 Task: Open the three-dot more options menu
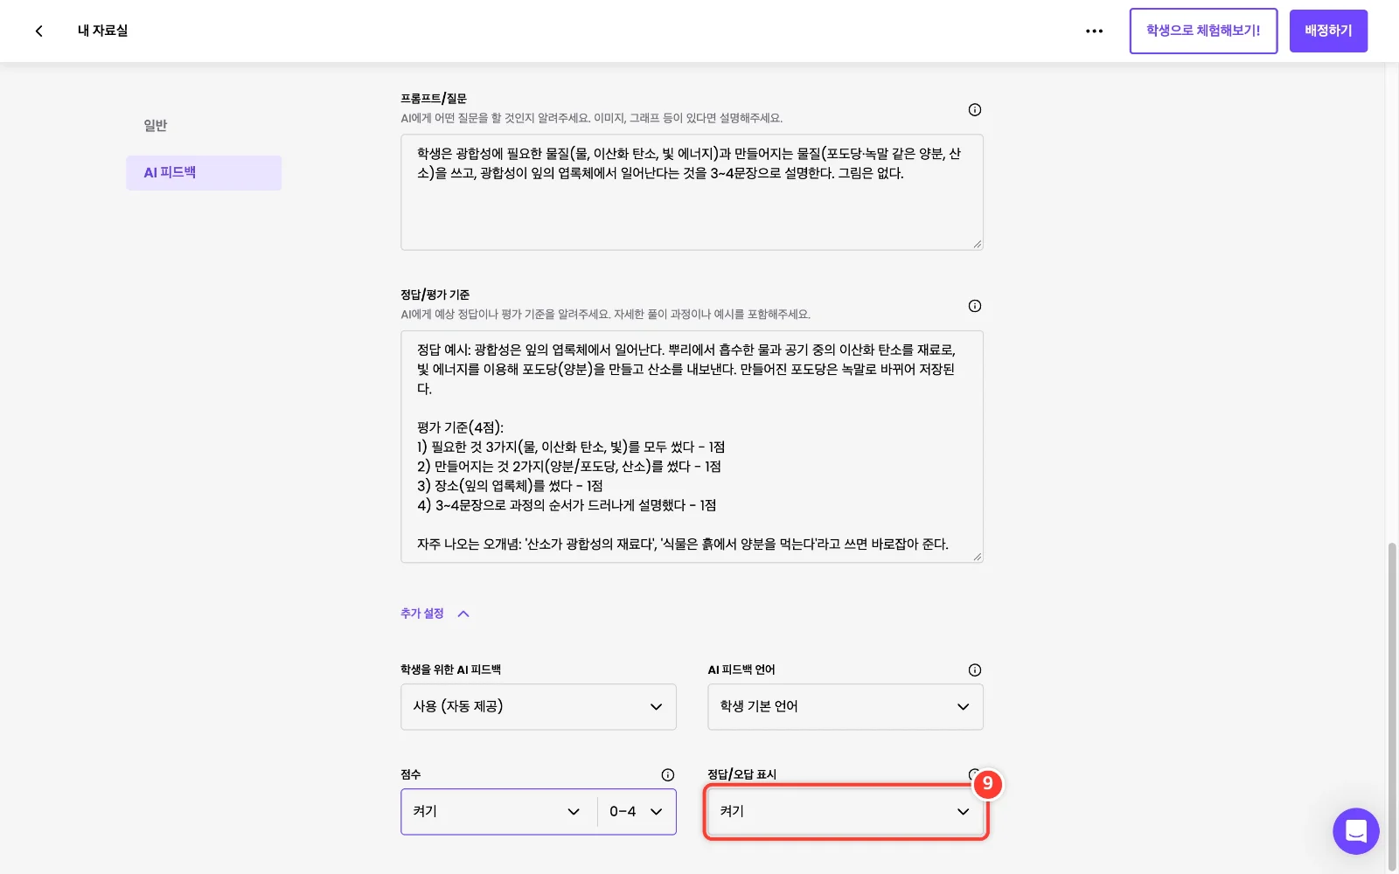(x=1094, y=31)
